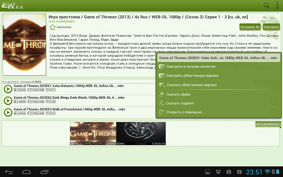Open the Game of Thrones title photo thumbnail

click(x=93, y=134)
